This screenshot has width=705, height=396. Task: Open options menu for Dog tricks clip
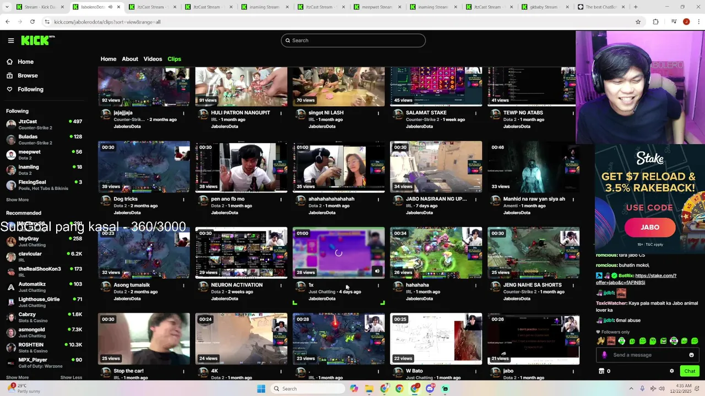click(x=183, y=200)
